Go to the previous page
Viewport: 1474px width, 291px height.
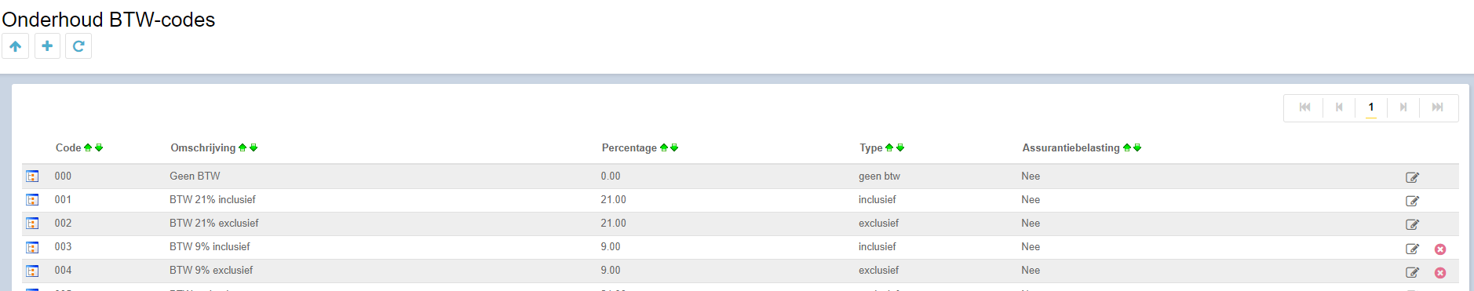[1339, 107]
